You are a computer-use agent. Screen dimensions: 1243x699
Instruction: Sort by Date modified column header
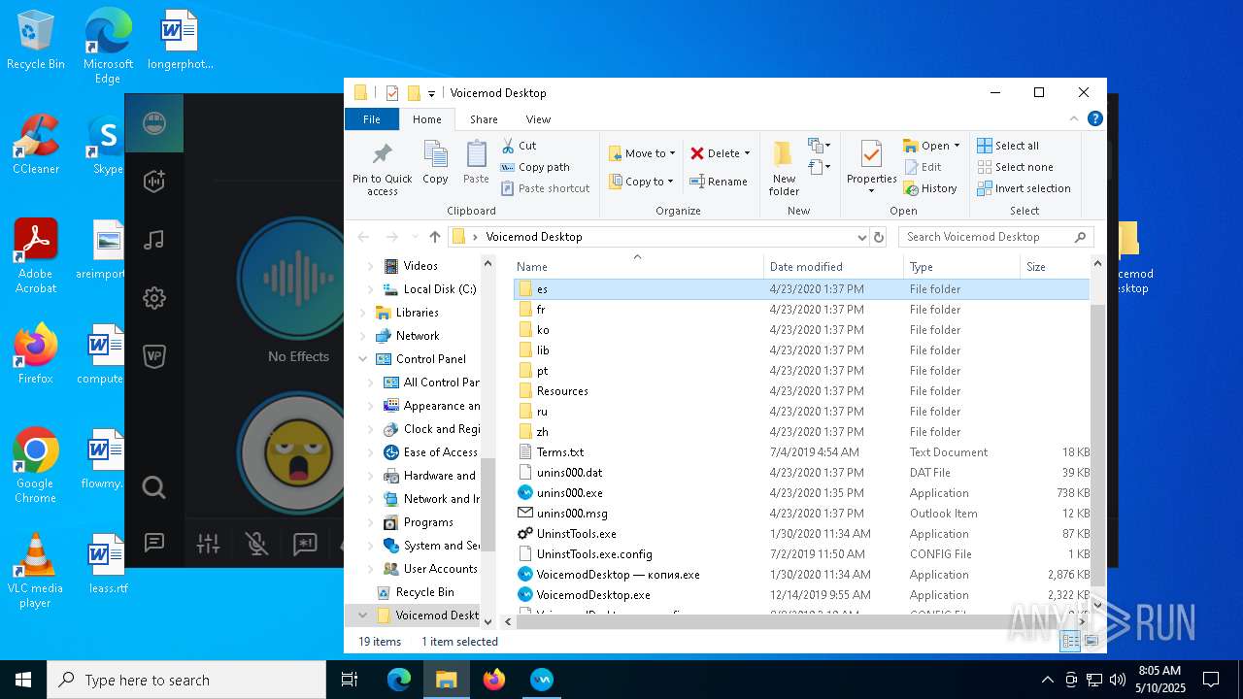click(833, 267)
